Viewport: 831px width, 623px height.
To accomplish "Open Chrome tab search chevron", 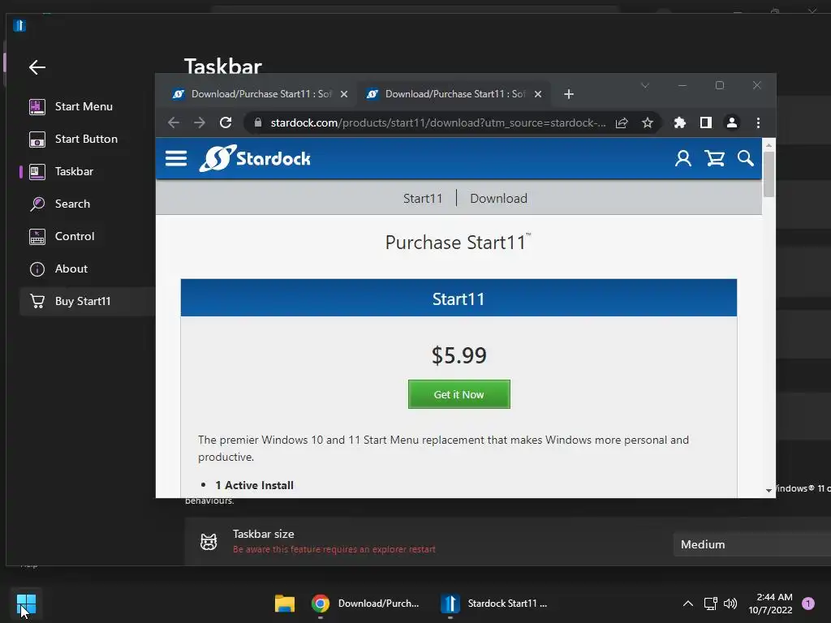I will tap(645, 85).
